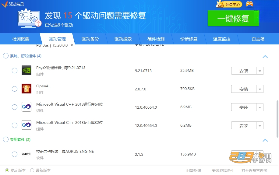Click the PhysX size 25.9MB text

click(187, 70)
